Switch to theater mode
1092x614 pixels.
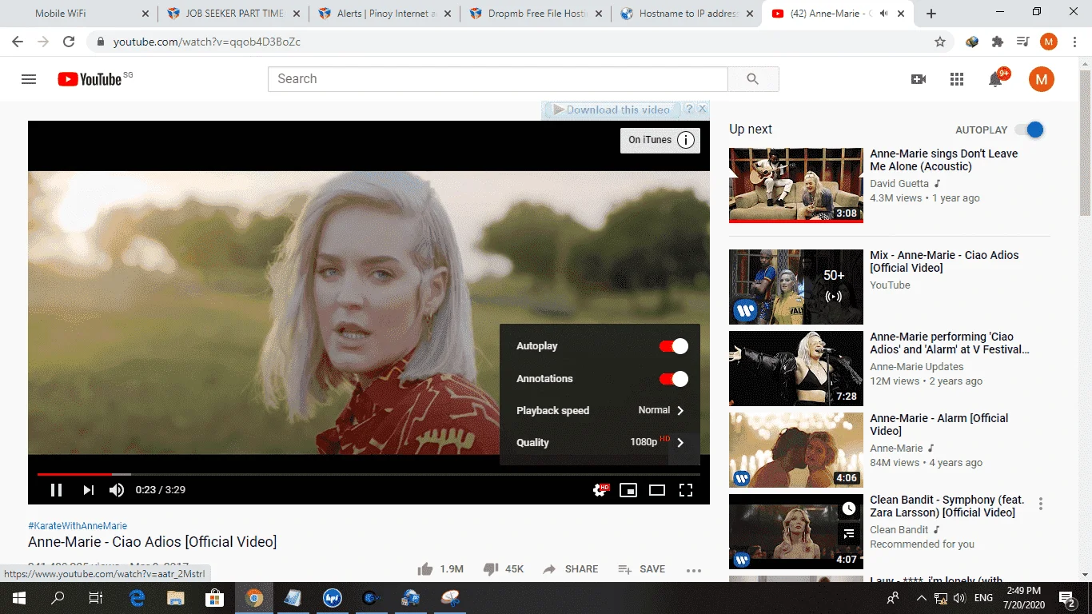[x=657, y=490]
